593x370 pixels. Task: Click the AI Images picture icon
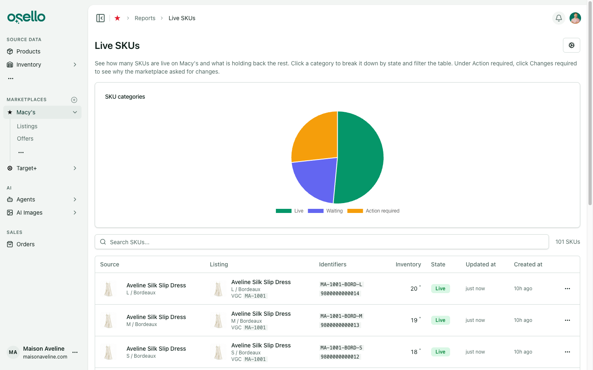10,213
